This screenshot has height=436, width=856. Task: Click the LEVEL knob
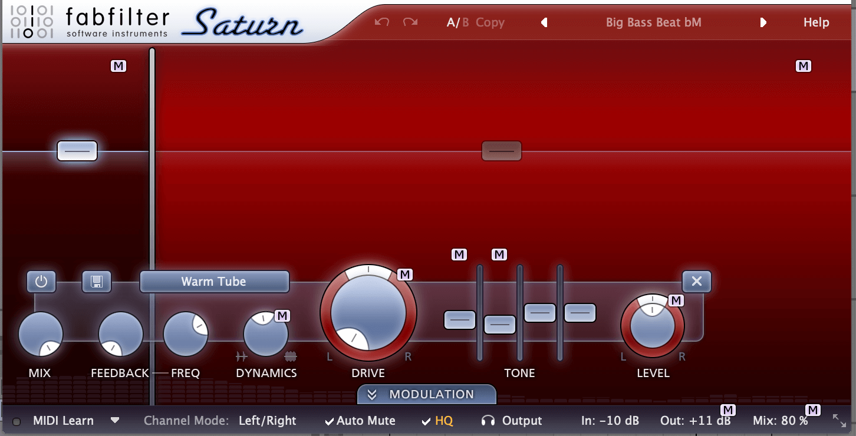[653, 326]
